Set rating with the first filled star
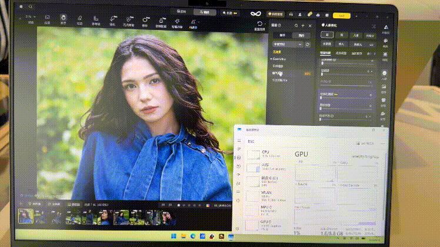This screenshot has width=440, height=247. [178, 205]
